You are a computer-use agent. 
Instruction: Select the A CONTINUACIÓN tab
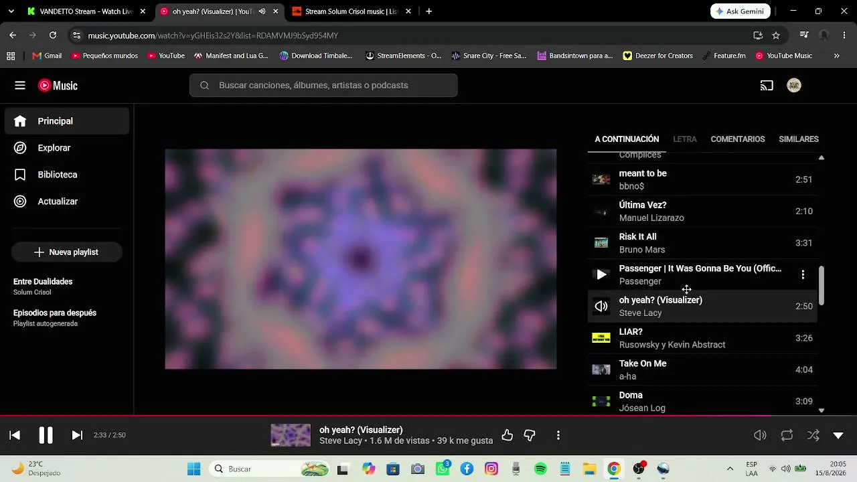click(x=627, y=139)
